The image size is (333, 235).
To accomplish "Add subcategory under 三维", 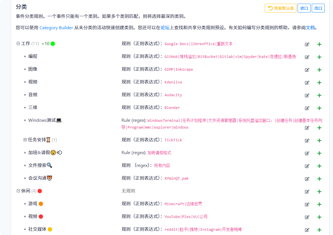I will point(319,108).
